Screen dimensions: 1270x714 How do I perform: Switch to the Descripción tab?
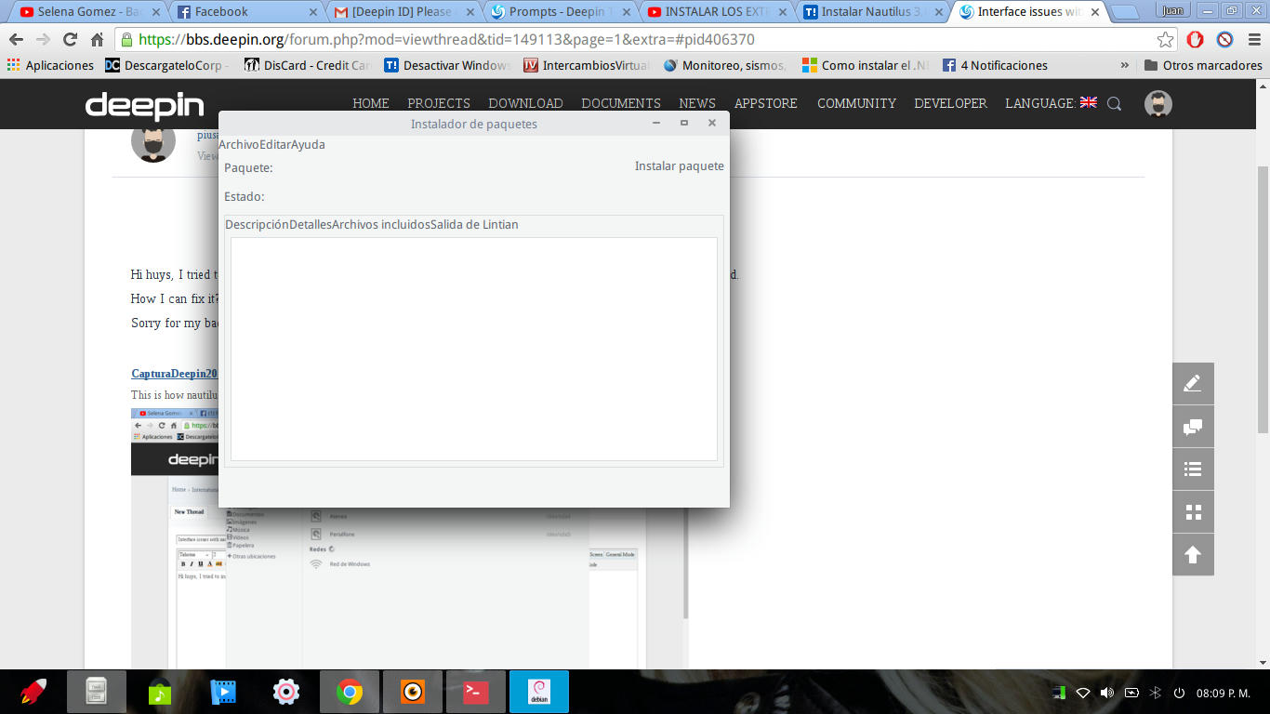[257, 224]
